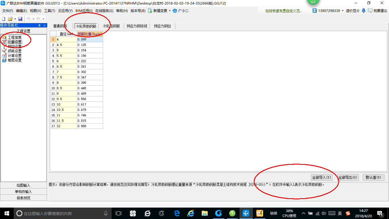Switch to the 预应力钢绞线 tab
This screenshot has width=389, height=219.
[x=137, y=26]
